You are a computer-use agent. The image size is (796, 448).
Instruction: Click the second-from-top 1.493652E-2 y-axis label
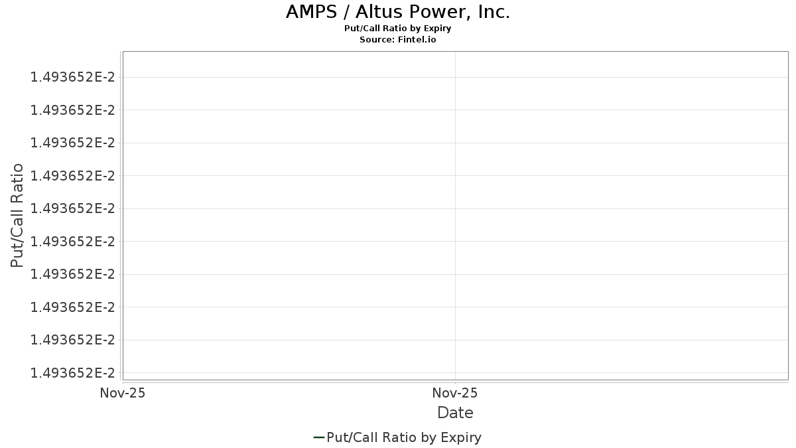coord(72,110)
